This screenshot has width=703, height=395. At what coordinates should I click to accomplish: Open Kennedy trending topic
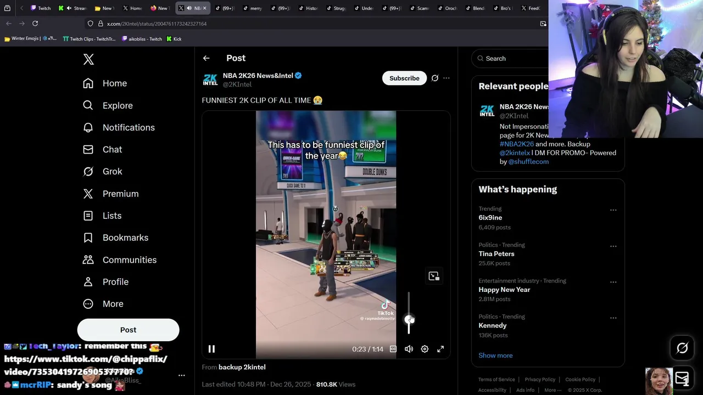493,325
